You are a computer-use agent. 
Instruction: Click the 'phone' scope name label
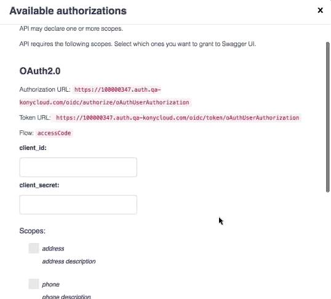50,284
